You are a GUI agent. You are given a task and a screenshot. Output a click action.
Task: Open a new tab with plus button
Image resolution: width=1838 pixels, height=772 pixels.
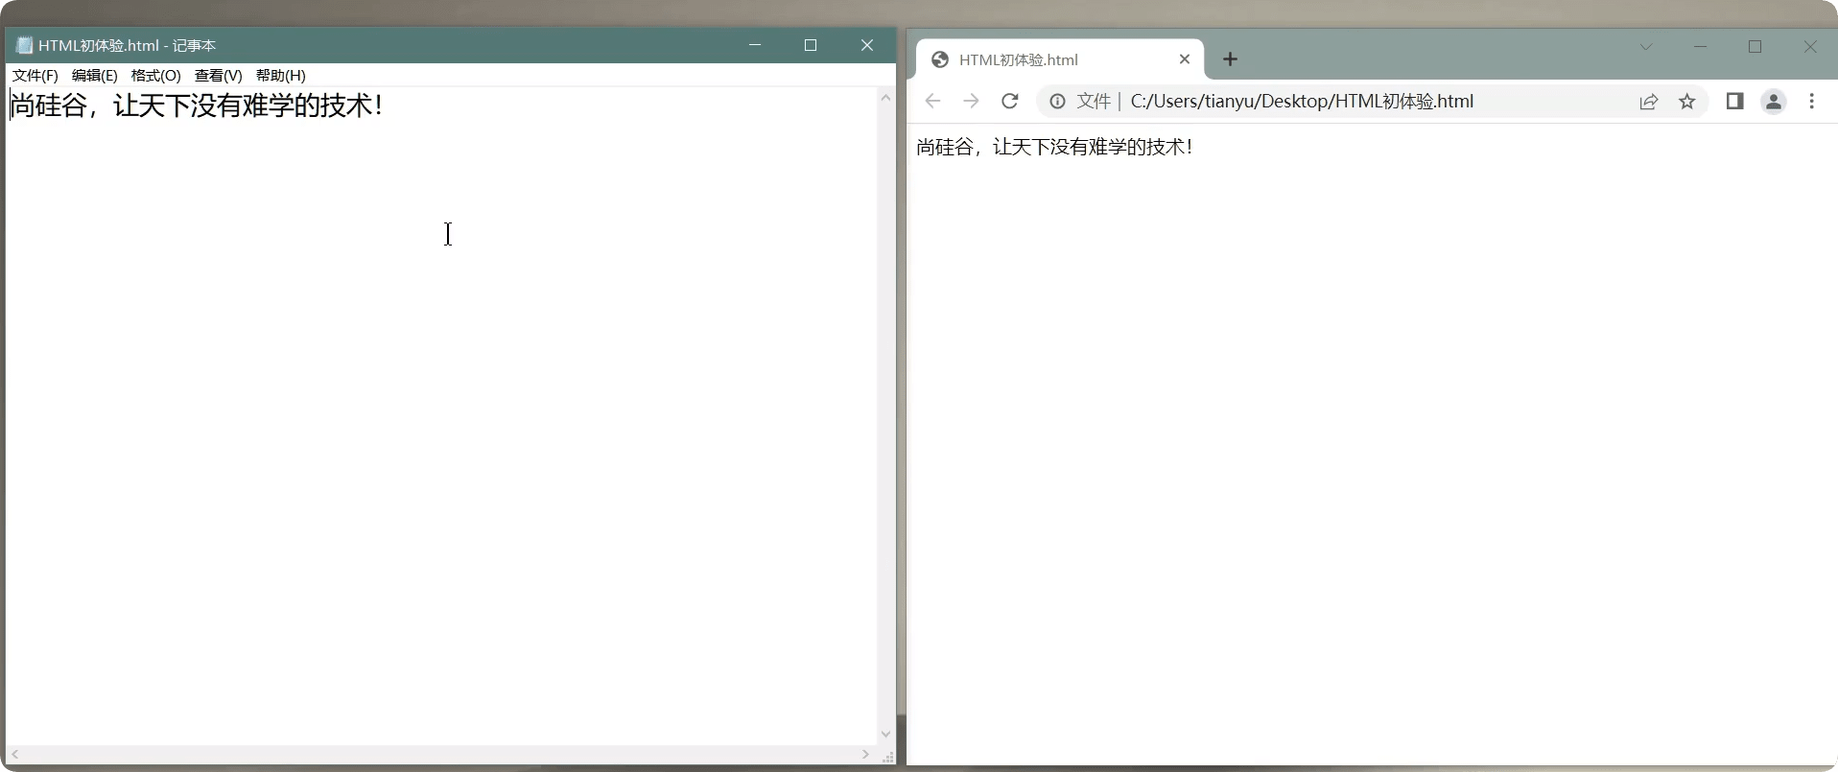coord(1230,59)
